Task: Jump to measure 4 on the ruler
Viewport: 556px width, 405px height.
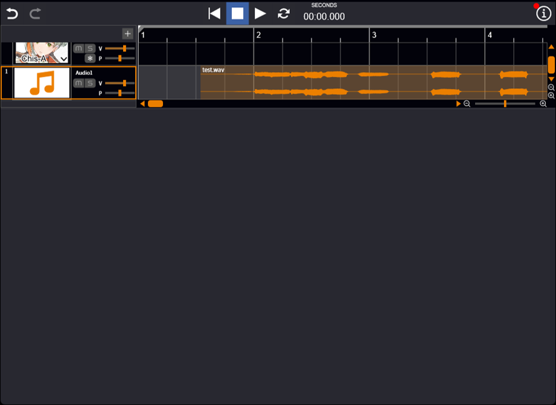Action: pos(490,35)
